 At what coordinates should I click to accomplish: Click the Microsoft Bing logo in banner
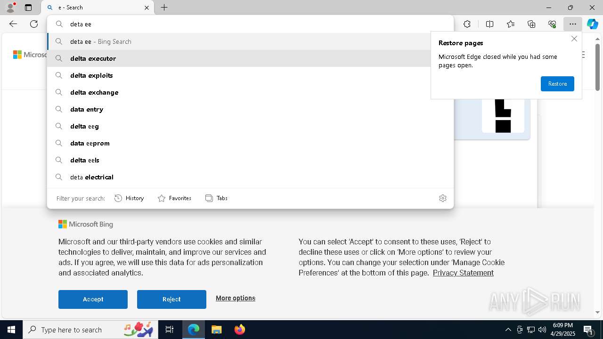[x=86, y=224]
